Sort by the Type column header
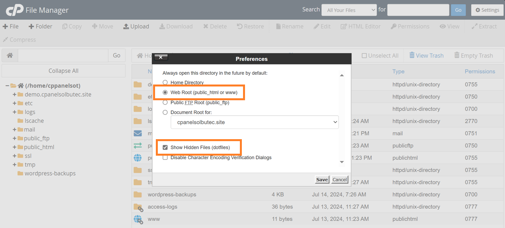Screen dimensions: 505x228 pos(398,72)
